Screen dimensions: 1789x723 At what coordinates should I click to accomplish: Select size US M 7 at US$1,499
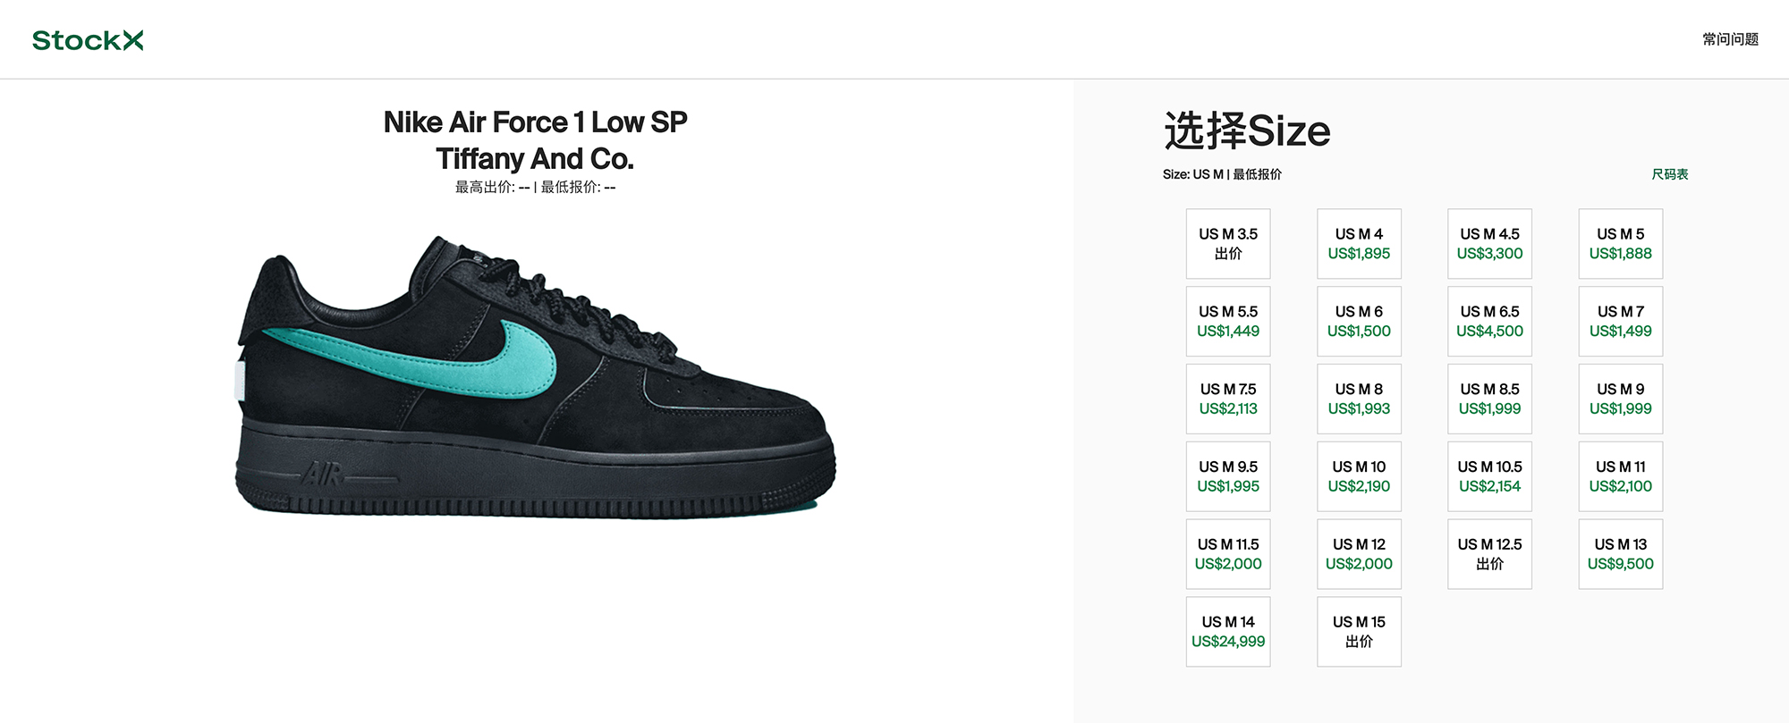pos(1620,322)
